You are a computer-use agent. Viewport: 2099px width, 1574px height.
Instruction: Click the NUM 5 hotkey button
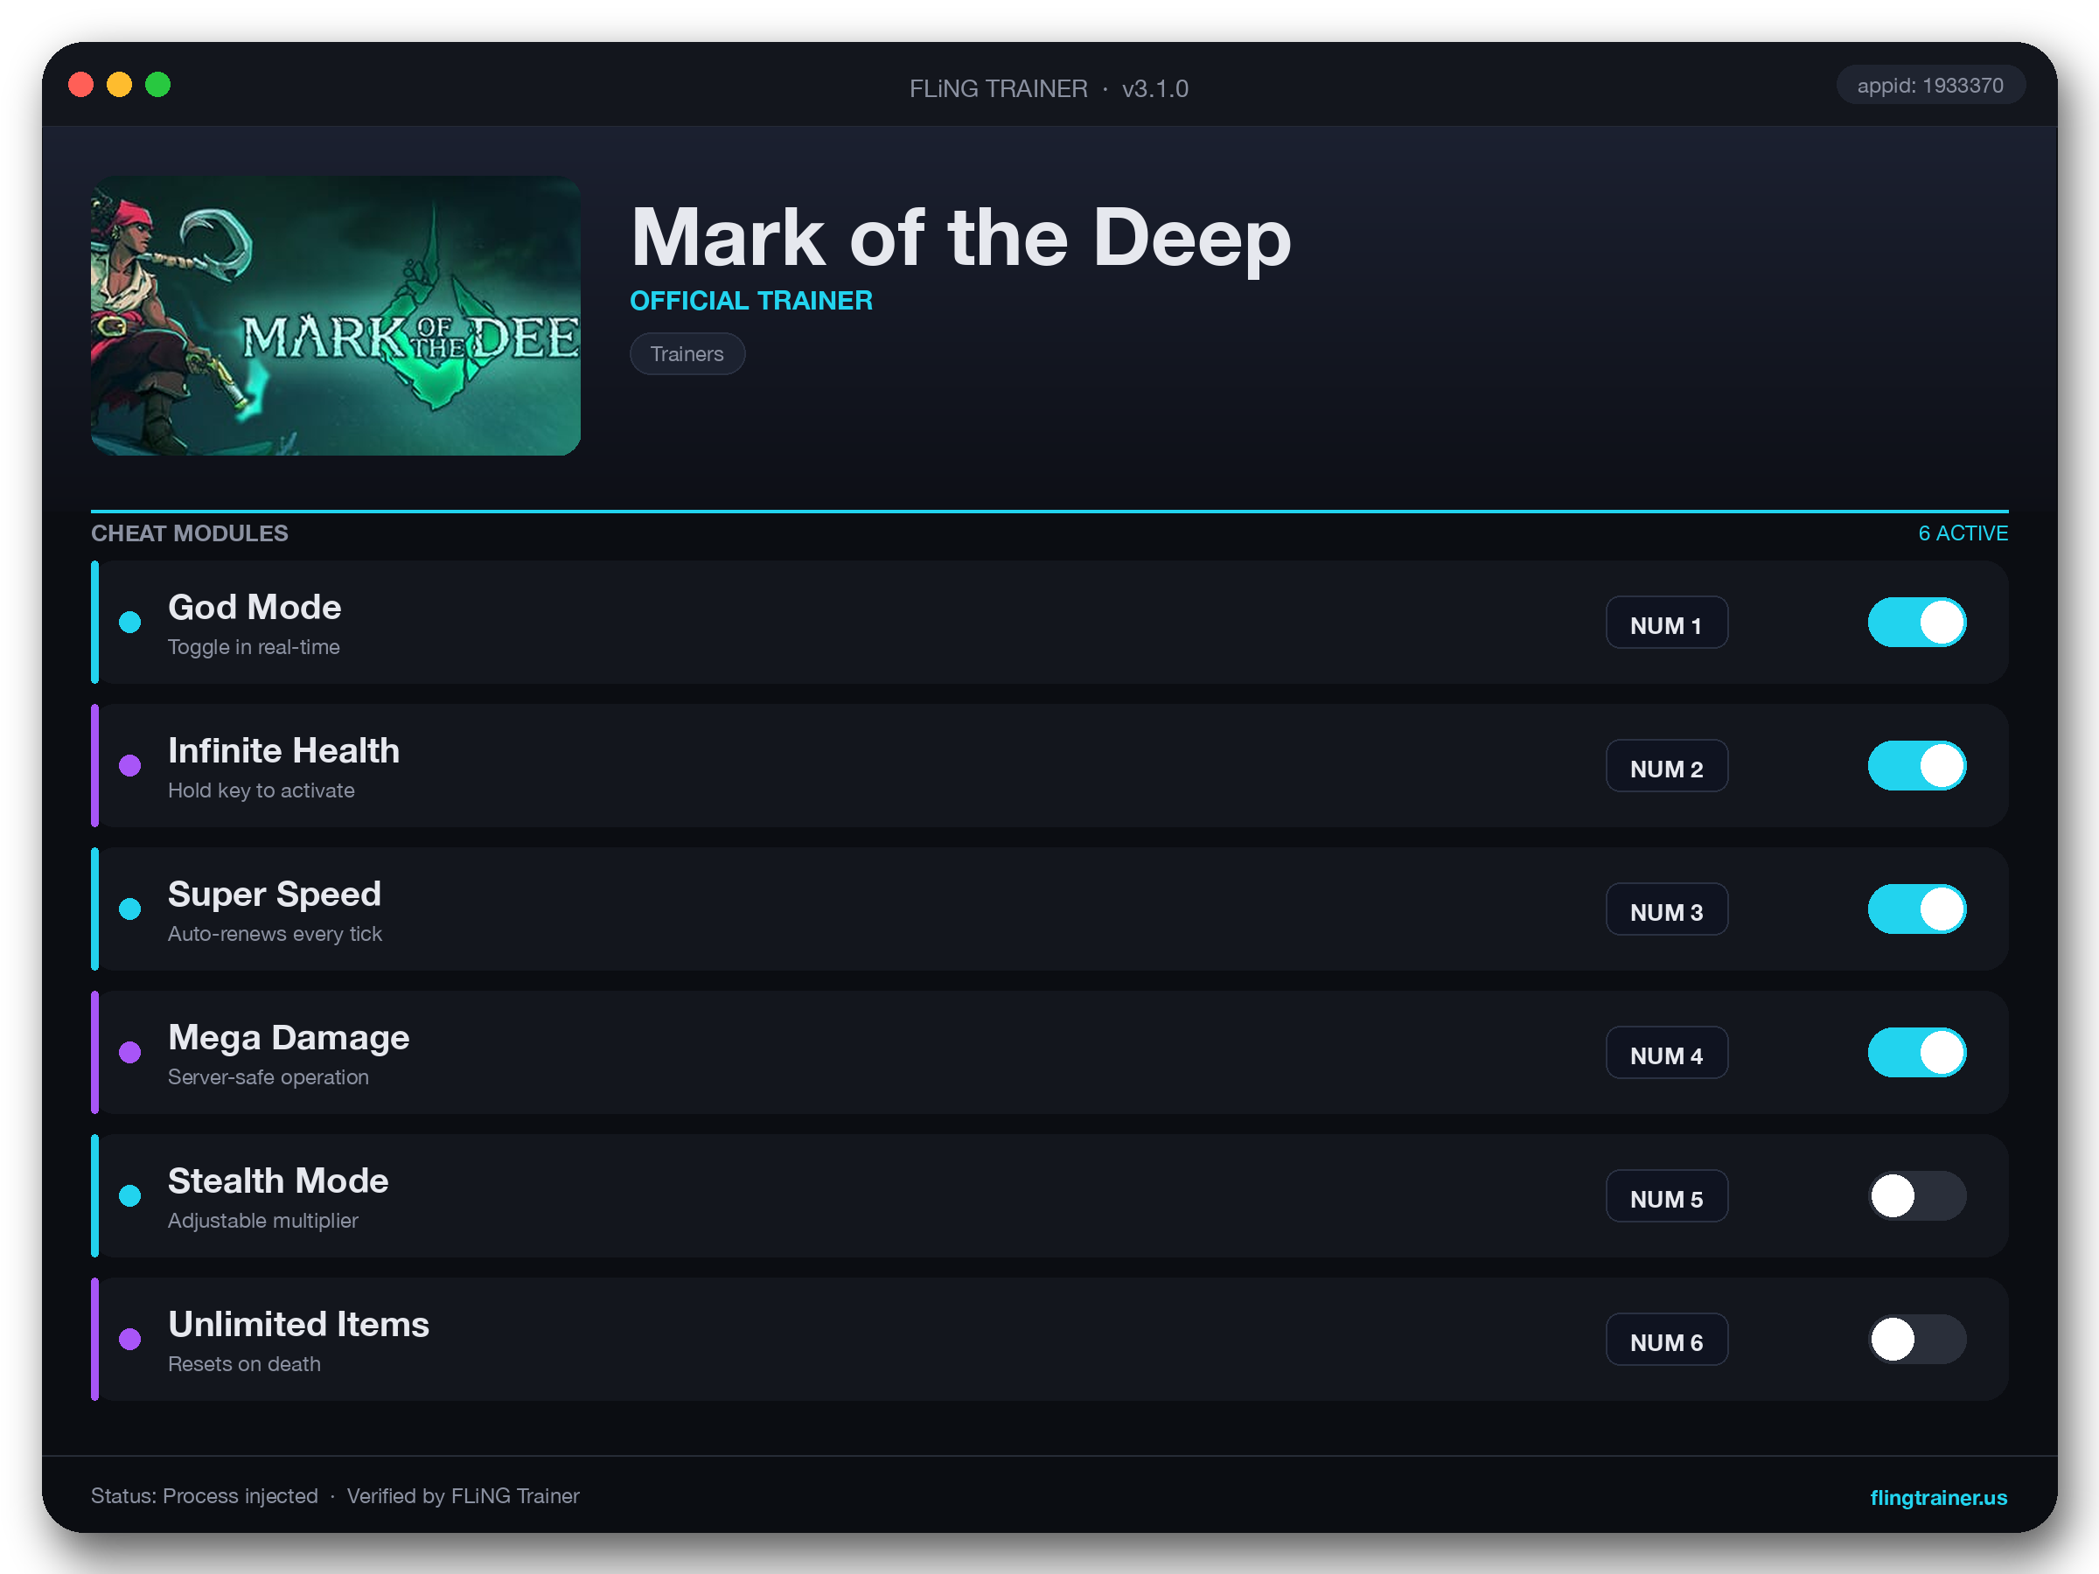[1666, 1195]
